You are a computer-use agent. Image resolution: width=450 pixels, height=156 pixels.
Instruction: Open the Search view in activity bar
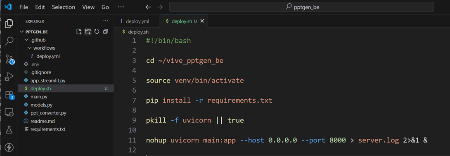pos(9,41)
